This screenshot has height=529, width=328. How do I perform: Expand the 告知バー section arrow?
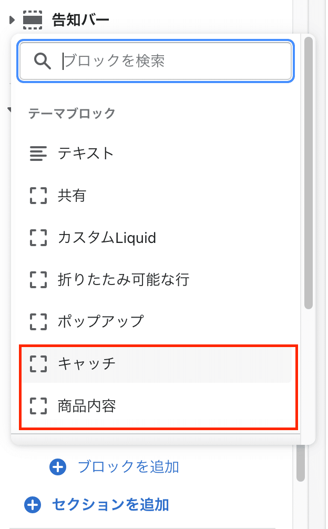[12, 20]
